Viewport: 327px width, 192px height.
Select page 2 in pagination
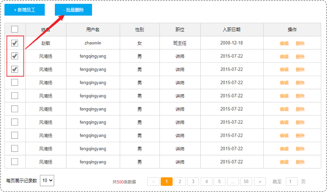click(x=180, y=182)
